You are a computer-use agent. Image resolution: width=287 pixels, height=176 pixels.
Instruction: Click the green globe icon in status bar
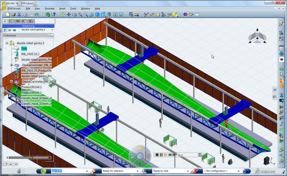coord(43,171)
